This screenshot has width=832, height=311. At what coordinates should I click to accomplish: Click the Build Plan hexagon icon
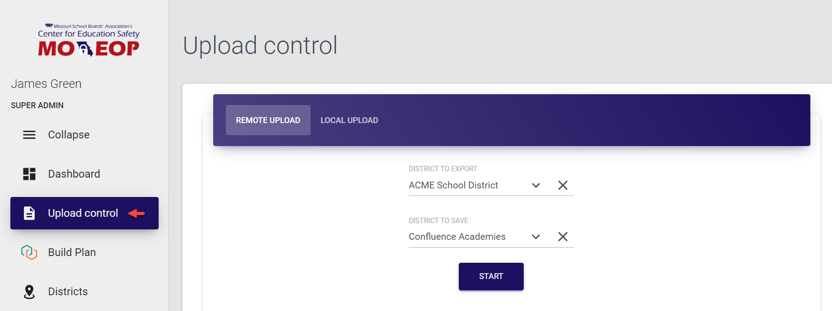click(x=29, y=252)
